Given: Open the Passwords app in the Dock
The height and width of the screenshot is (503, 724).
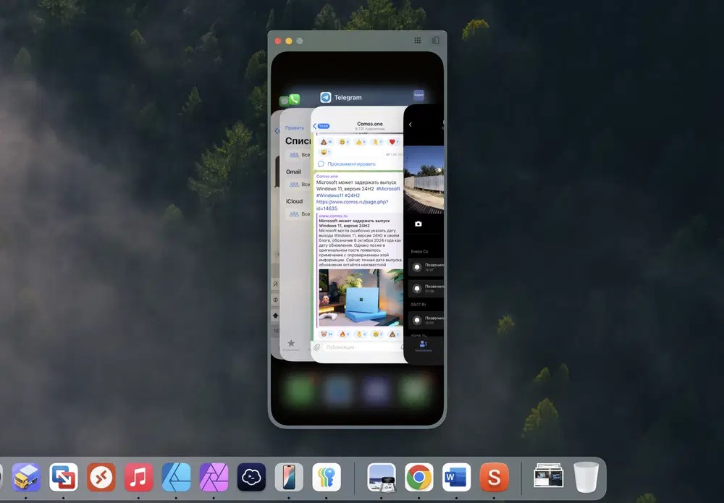Looking at the screenshot, I should tap(327, 477).
